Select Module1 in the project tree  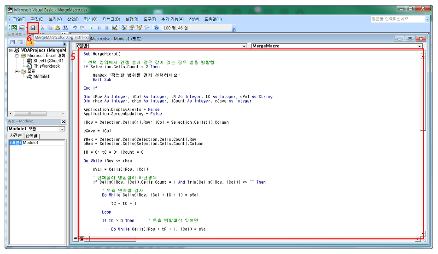pyautogui.click(x=41, y=76)
